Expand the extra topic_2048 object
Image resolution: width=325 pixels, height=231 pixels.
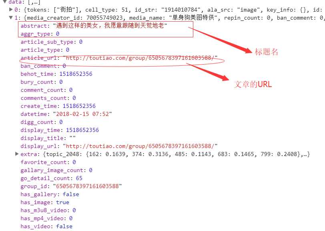pos(17,154)
